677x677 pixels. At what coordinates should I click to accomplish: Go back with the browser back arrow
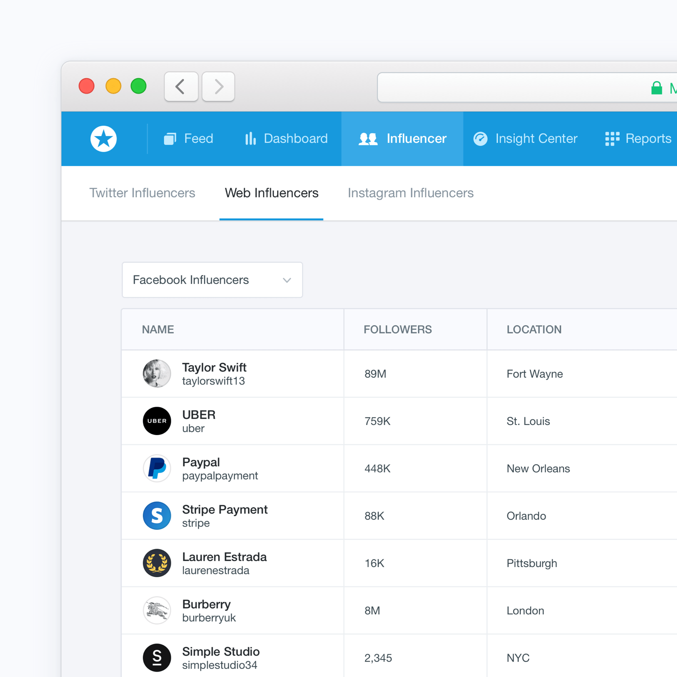tap(181, 87)
